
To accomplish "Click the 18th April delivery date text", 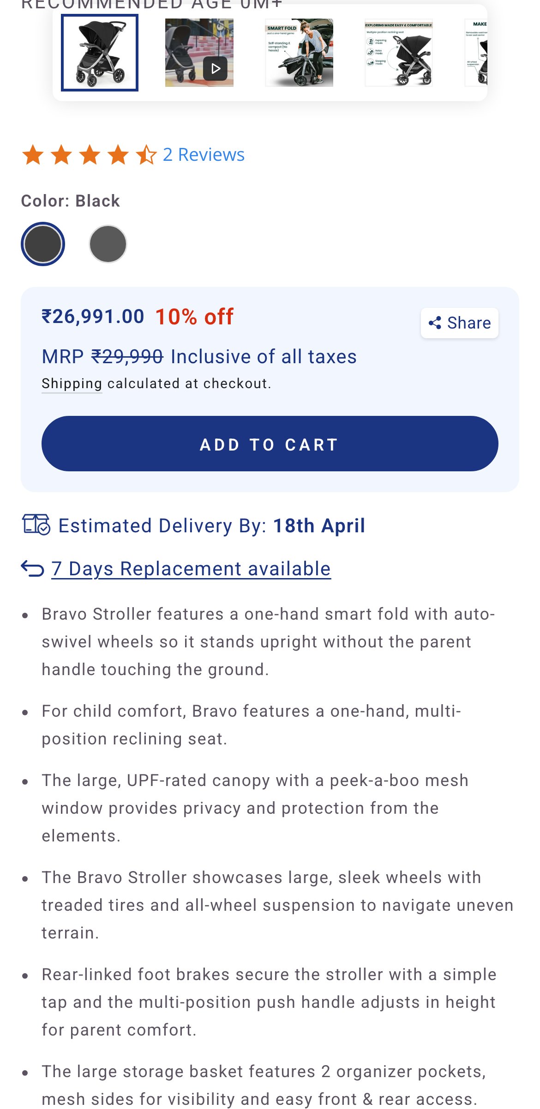I will (318, 525).
